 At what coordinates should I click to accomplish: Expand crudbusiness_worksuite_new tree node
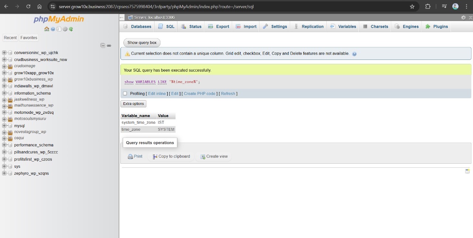tap(4, 59)
